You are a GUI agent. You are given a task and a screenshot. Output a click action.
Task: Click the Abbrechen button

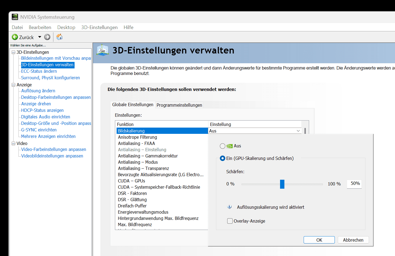point(353,240)
